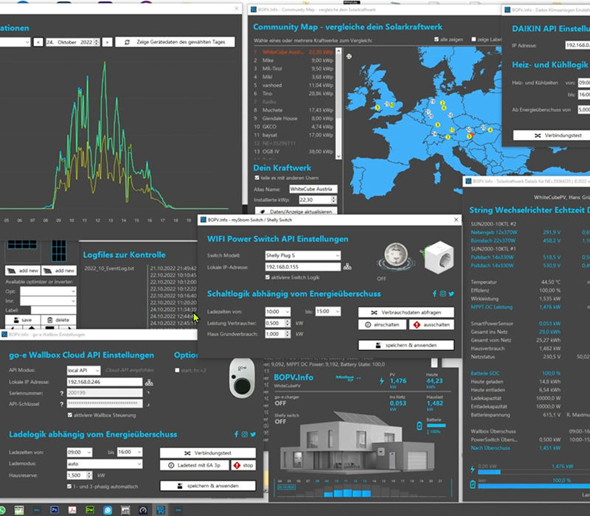The width and height of the screenshot is (590, 516).
Task: Select 'Glendale House' in community list
Action: (294, 118)
